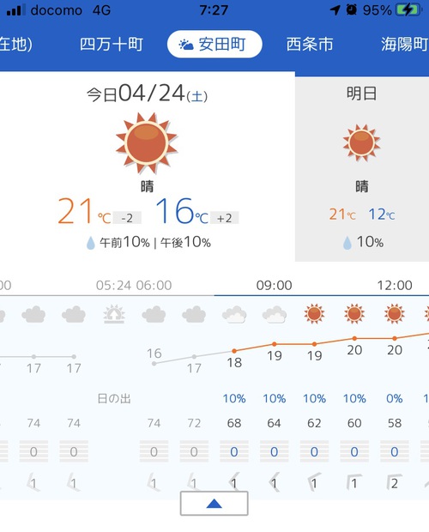Open the 海陽町 location tab
The image size is (429, 532).
coord(404,44)
